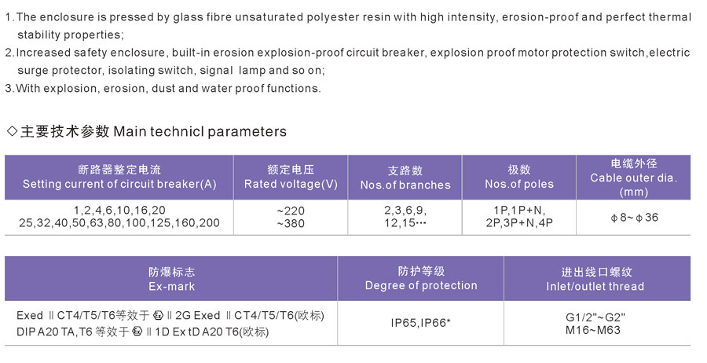Click the Inlet/outlet thread header
The image size is (707, 363).
click(597, 279)
